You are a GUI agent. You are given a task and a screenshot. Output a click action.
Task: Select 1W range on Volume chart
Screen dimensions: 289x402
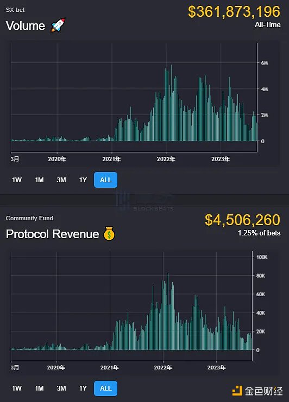point(17,180)
